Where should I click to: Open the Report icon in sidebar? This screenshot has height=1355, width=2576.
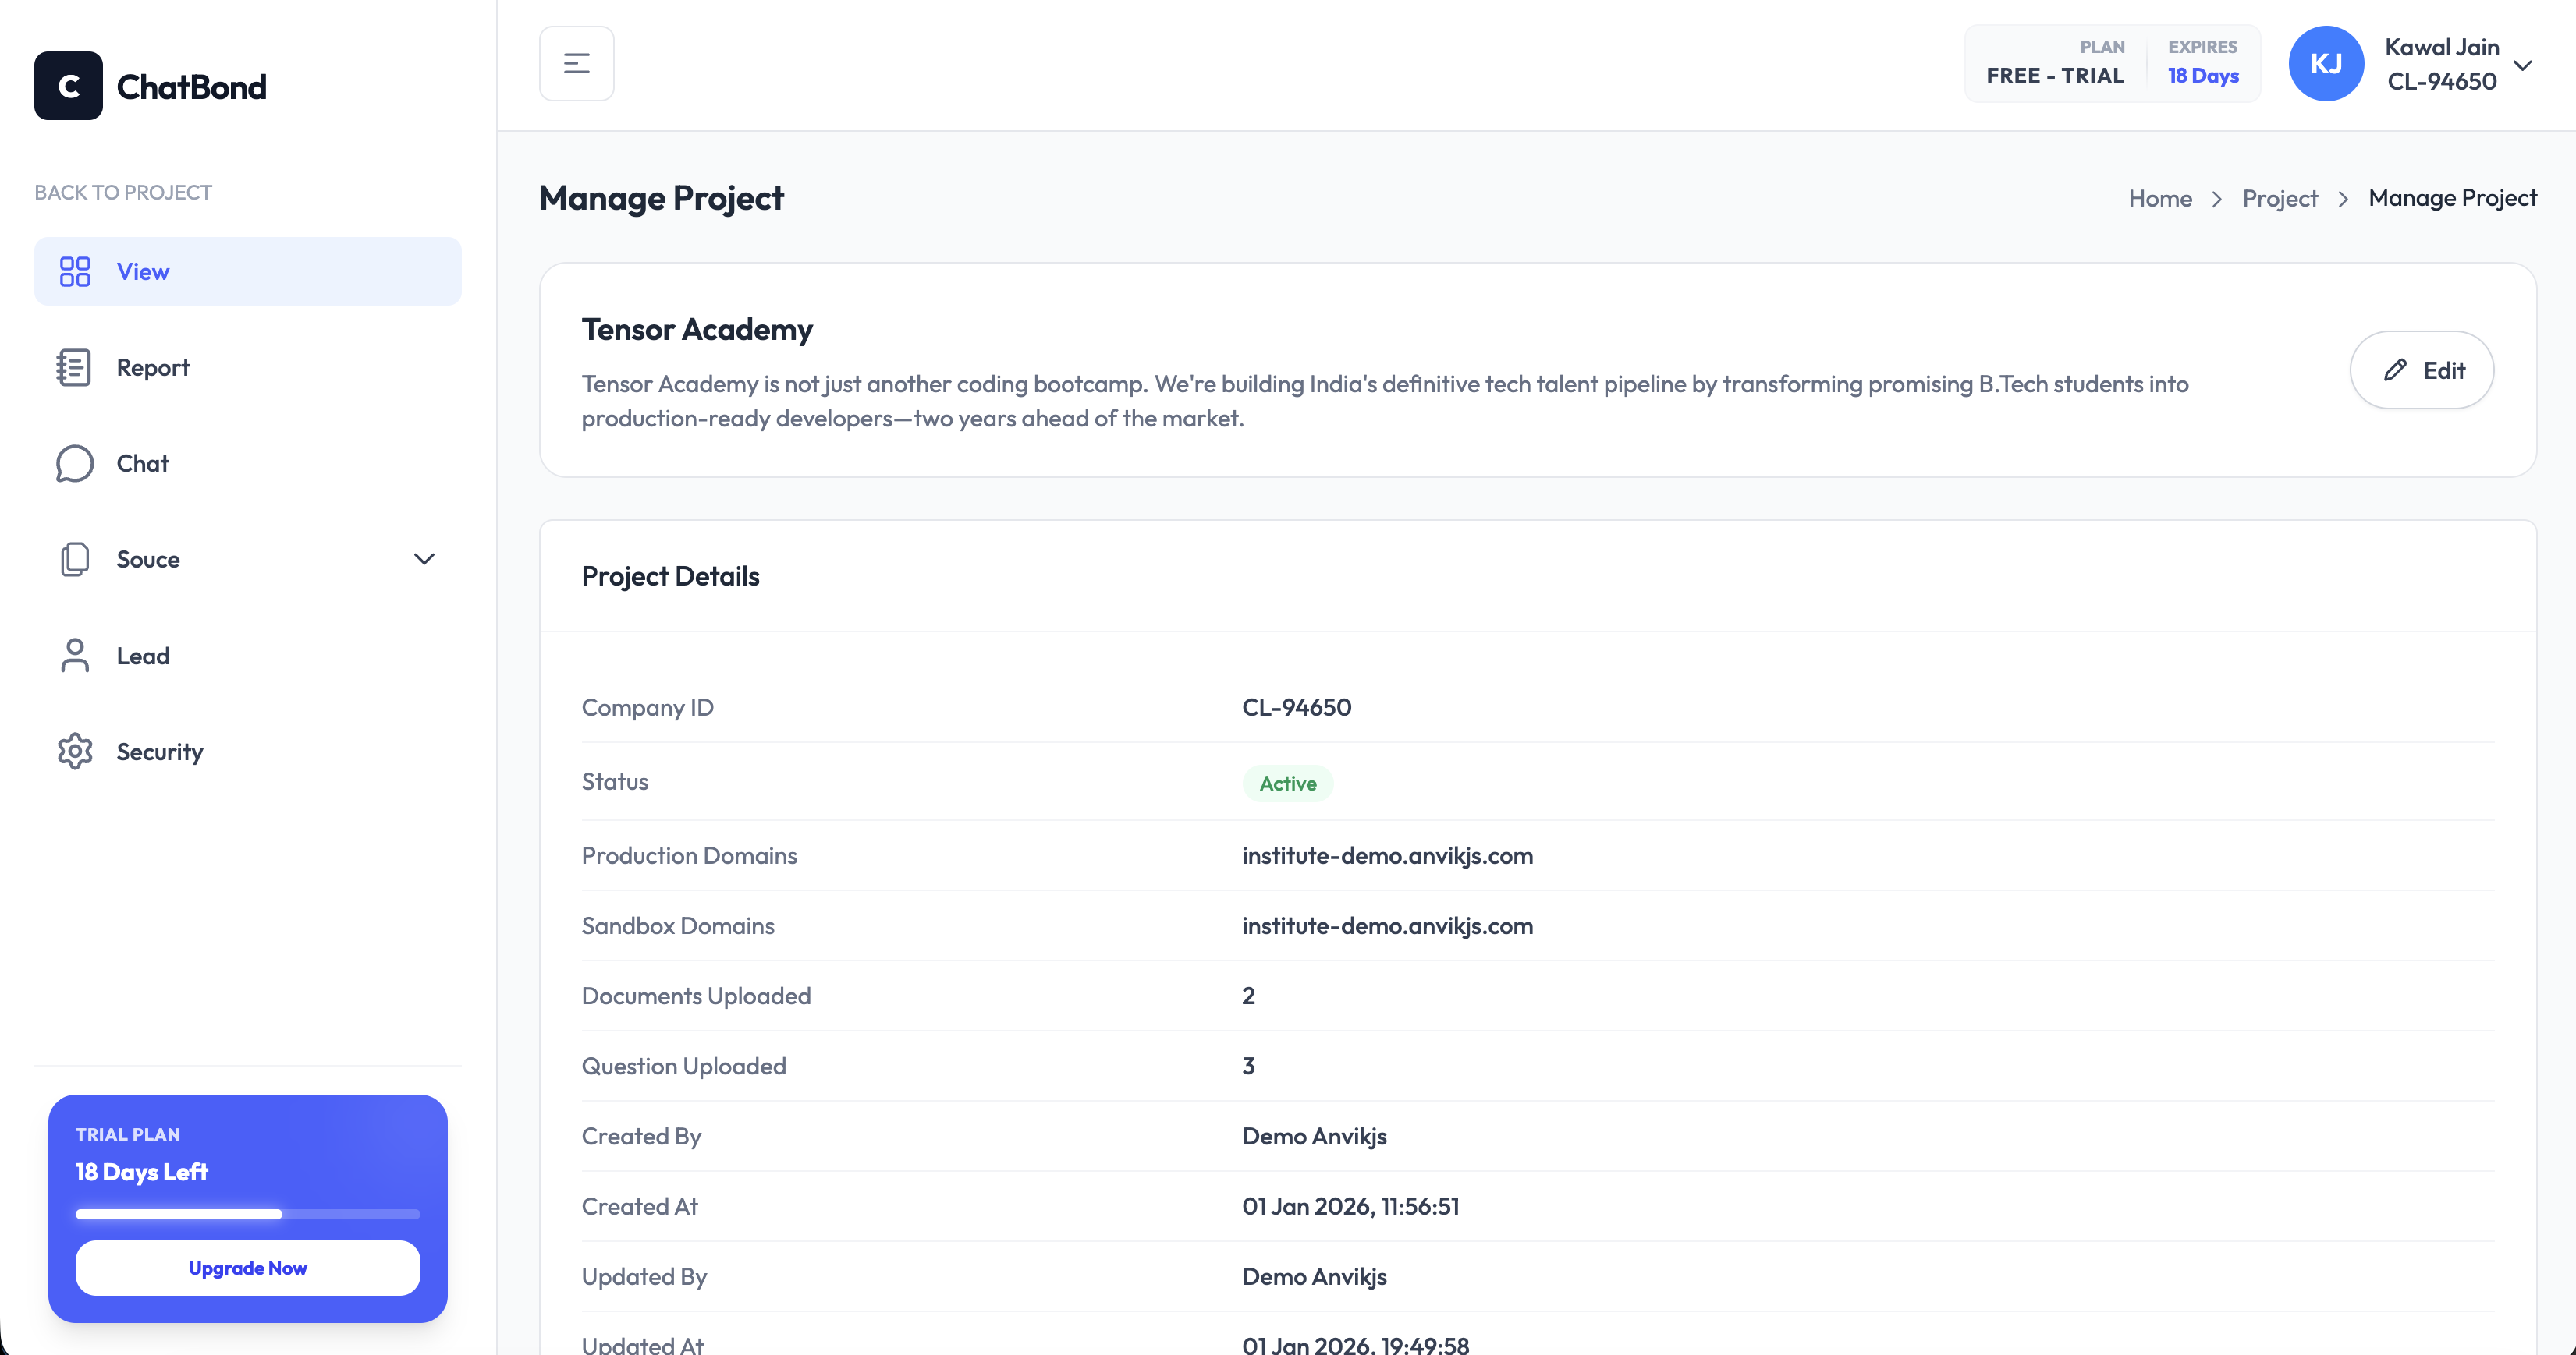click(74, 366)
